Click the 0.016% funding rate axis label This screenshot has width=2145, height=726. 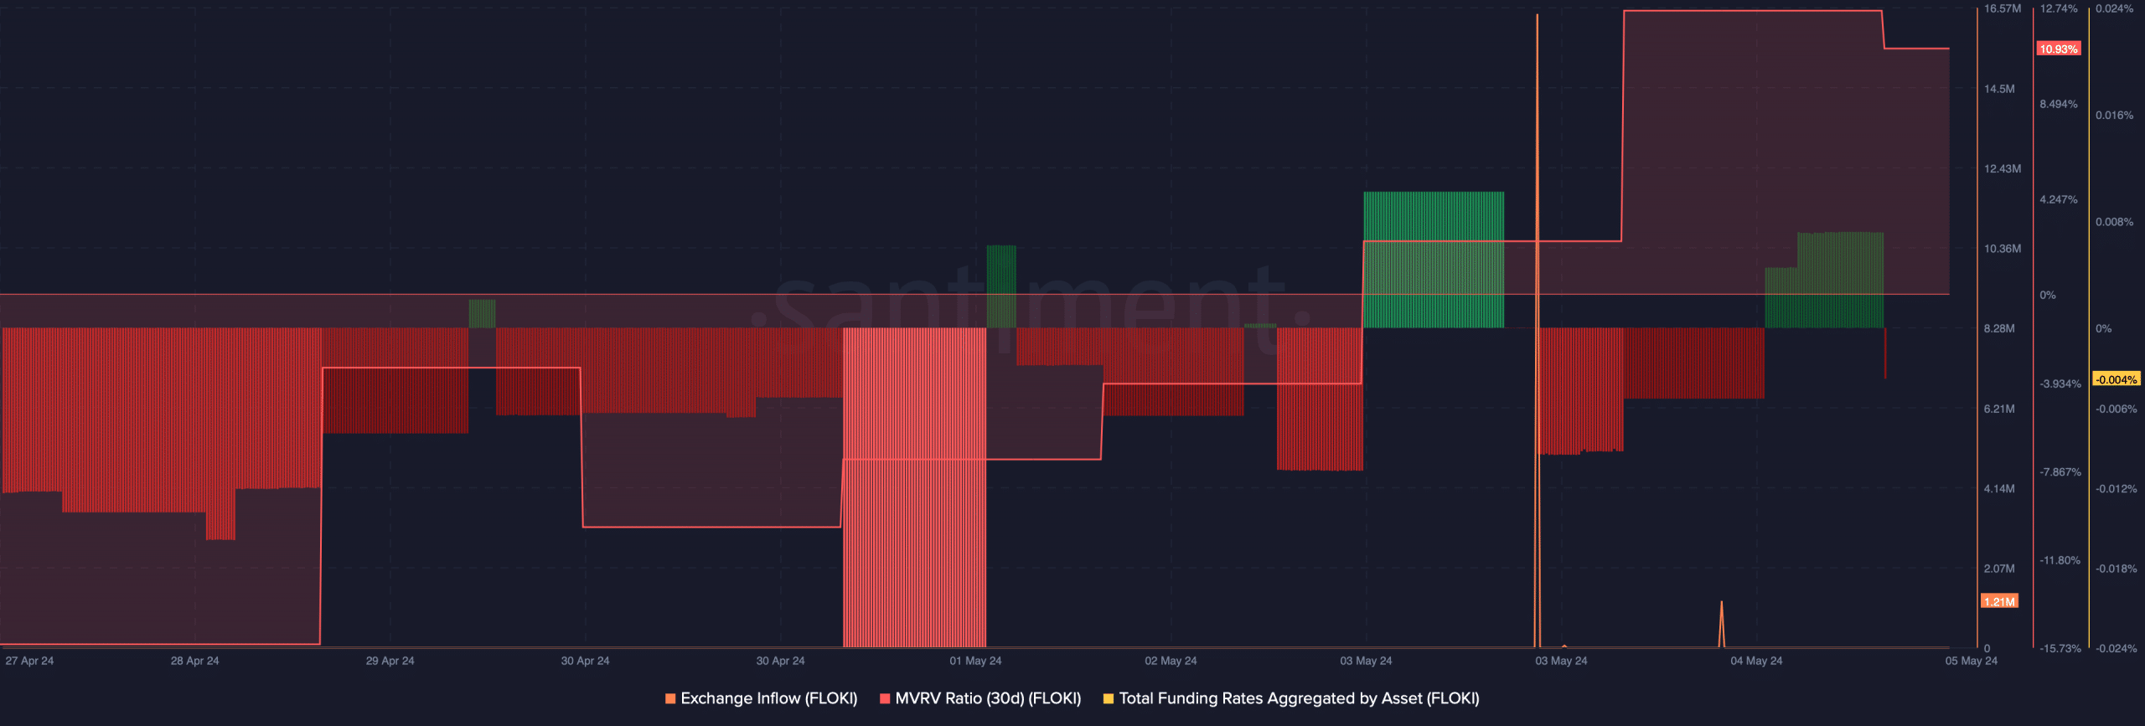coord(2115,116)
